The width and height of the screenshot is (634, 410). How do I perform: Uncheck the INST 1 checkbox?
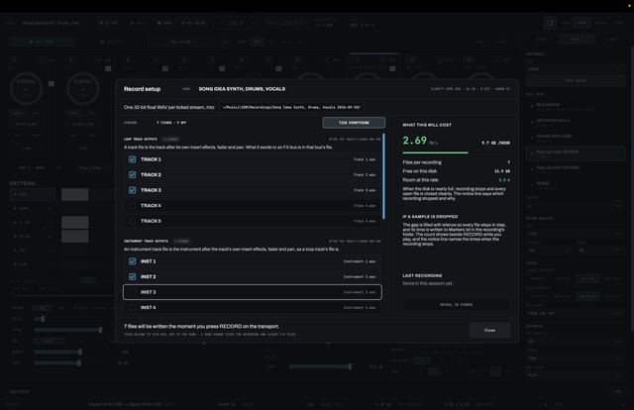click(x=132, y=261)
